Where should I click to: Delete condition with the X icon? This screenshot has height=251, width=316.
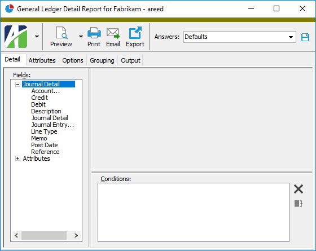tap(299, 189)
